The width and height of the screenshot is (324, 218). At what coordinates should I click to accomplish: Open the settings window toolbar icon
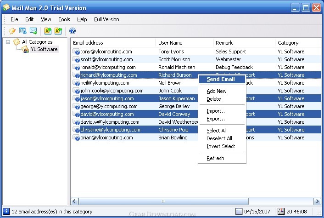point(23,31)
